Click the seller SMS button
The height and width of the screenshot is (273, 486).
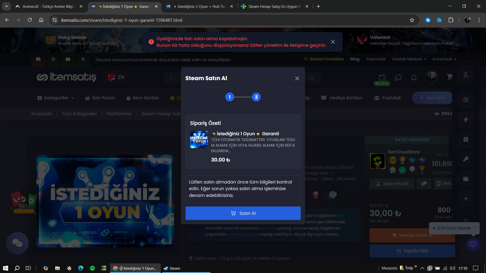click(443, 184)
